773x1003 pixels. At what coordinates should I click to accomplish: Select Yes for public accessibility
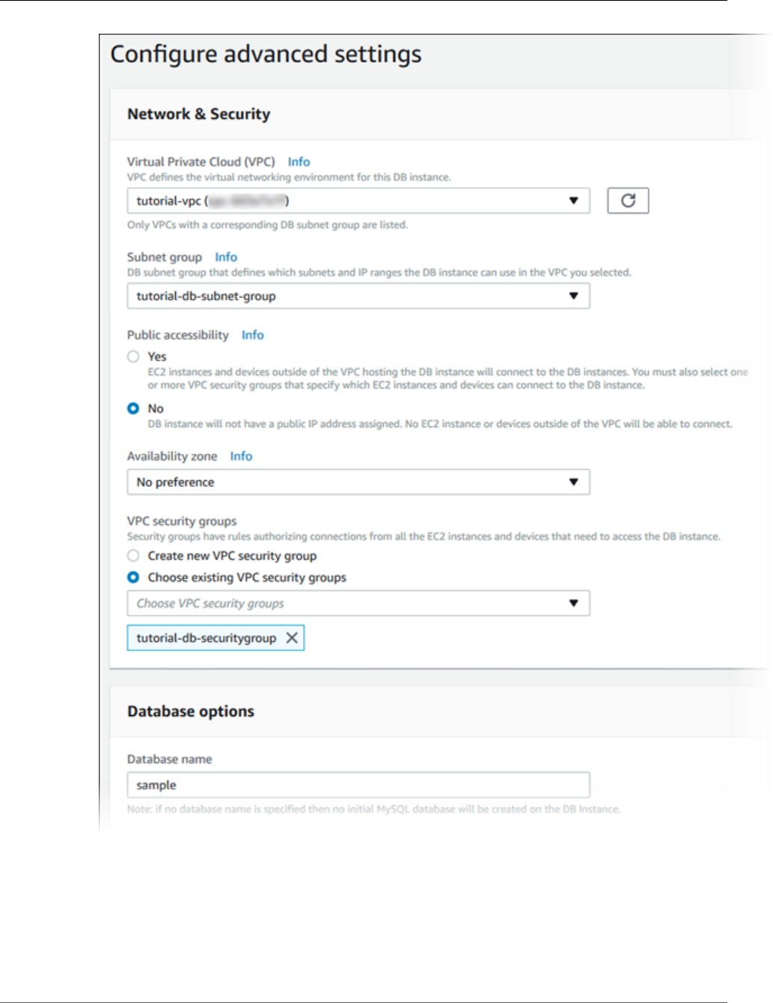133,357
